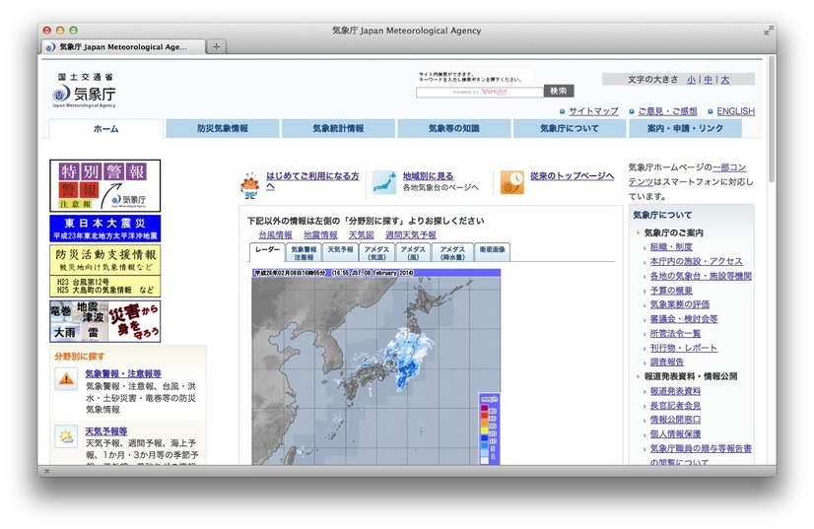Screen dimensions: 814x529
Task: Set text size to 中
Action: pos(709,80)
